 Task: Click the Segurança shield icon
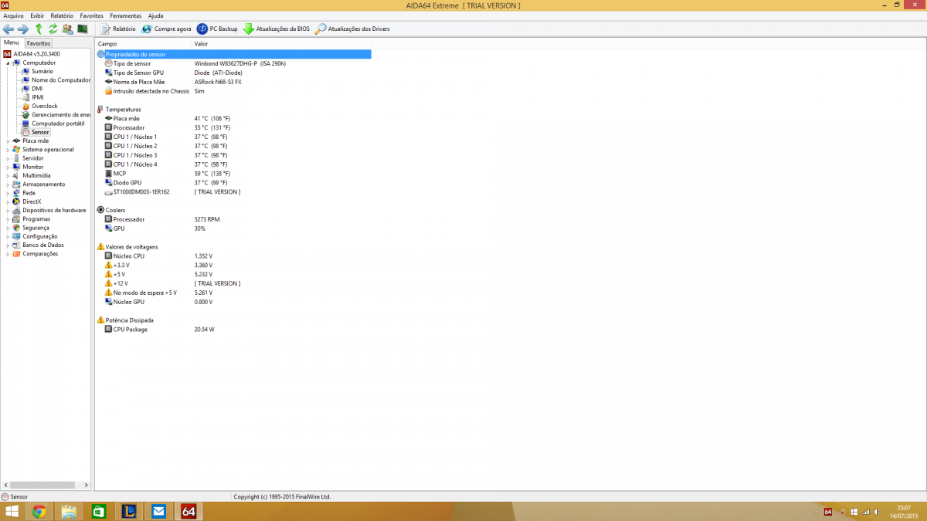(16, 228)
